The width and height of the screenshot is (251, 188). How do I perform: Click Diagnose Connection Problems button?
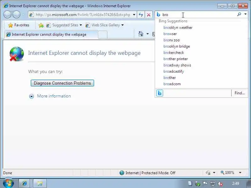[x=62, y=83]
